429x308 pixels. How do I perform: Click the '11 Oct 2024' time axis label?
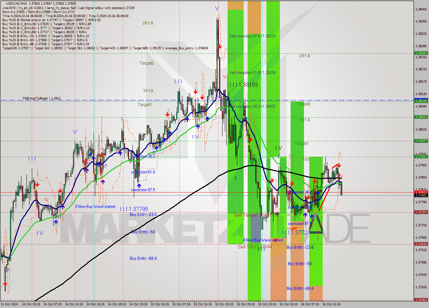9,304
